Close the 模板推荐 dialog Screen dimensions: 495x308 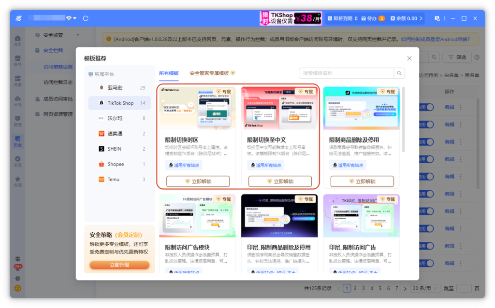point(409,58)
